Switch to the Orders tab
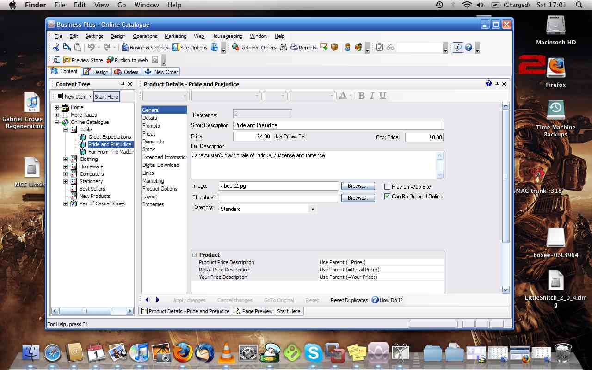 [x=126, y=72]
